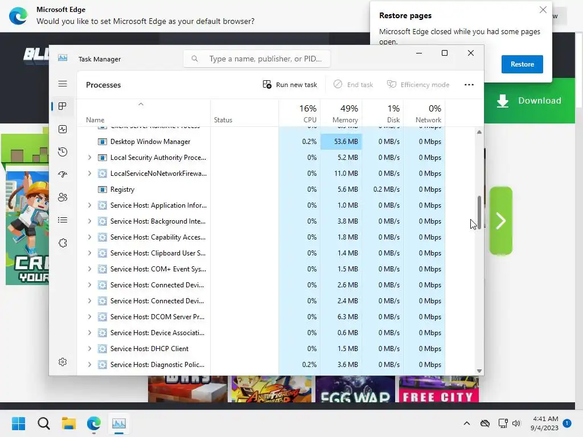Viewport: 583px width, 437px height.
Task: Select Service Host: Diagnostic Policy row
Action: point(261,365)
